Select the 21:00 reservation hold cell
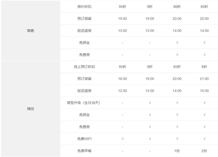 (204, 79)
